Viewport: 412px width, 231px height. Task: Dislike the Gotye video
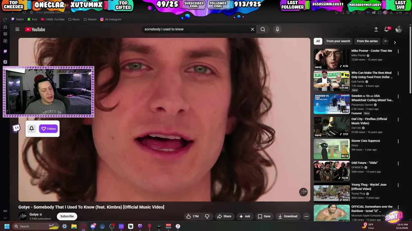point(207,216)
